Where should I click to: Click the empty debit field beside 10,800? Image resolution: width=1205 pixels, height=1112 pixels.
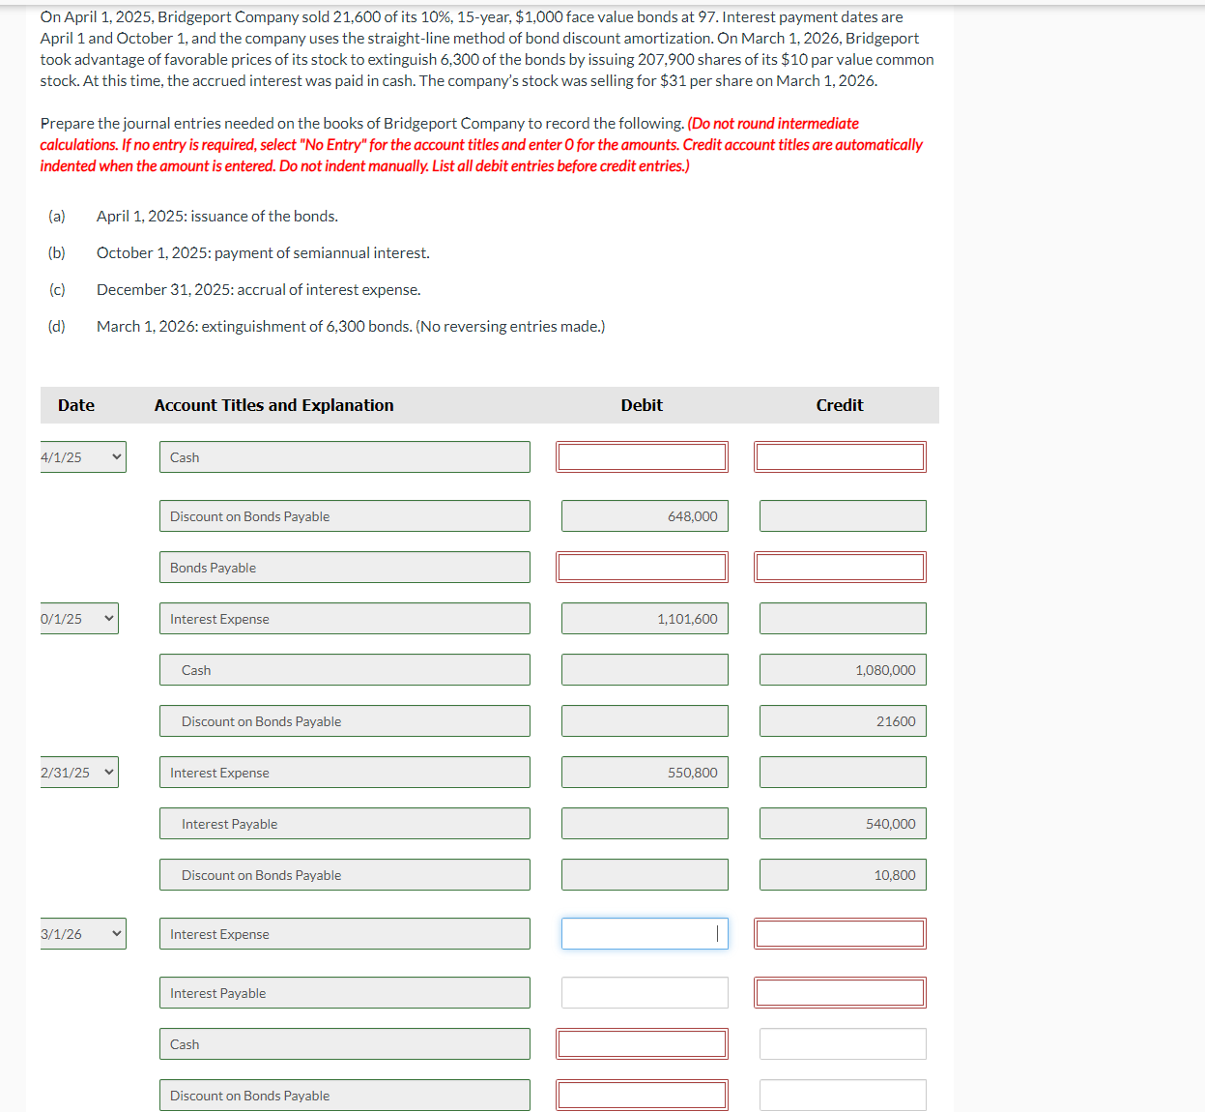pos(645,875)
